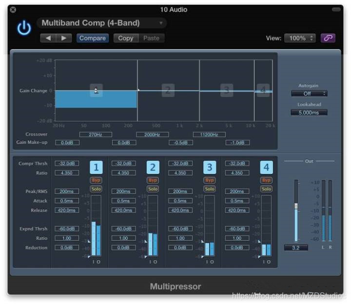Go to previous preset with left arrow
Screen dimensions: 351x305
[x=48, y=38]
